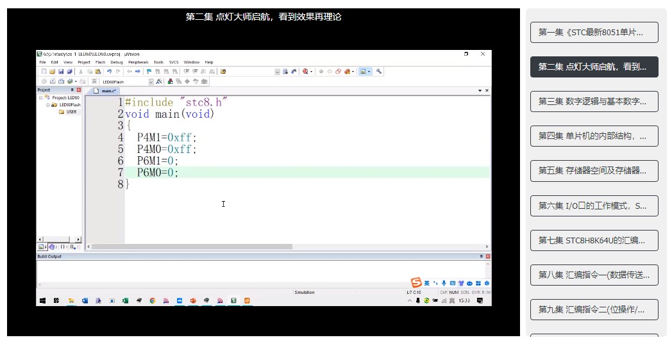
Task: Click the Rebuild all target files icon
Action: coord(61,81)
